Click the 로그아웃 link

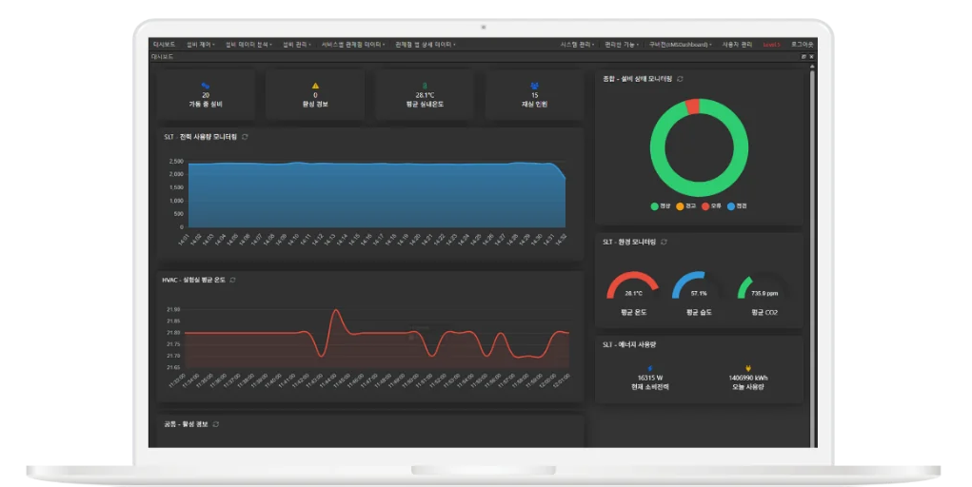point(803,45)
